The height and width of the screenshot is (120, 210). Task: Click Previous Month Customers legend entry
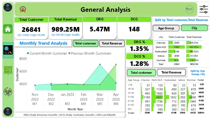[x=90, y=53]
